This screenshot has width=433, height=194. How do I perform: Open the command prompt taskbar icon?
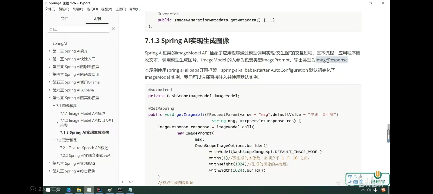(x=120, y=190)
